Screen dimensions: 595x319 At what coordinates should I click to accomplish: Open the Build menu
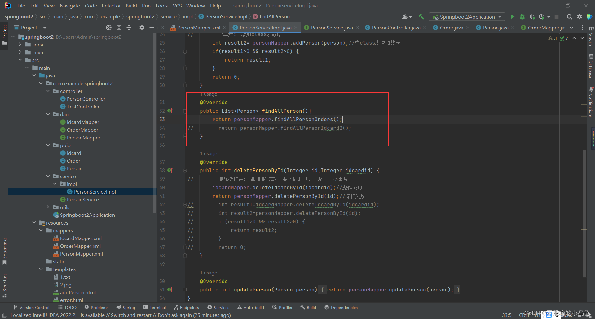point(131,6)
